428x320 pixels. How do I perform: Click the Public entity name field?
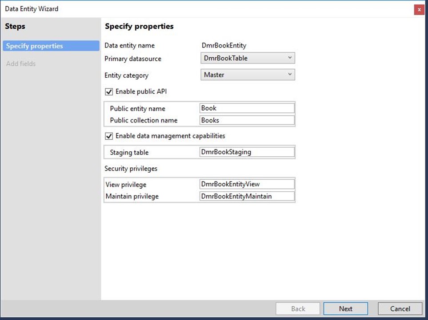(247, 108)
